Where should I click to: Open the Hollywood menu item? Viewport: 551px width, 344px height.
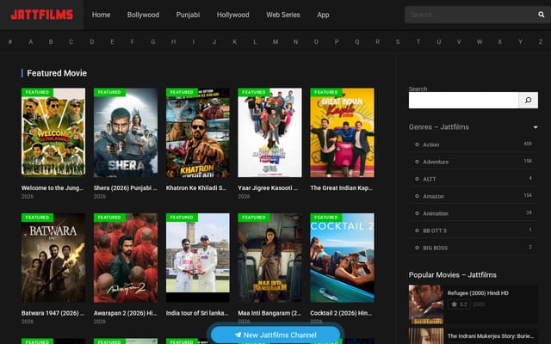[x=233, y=15]
